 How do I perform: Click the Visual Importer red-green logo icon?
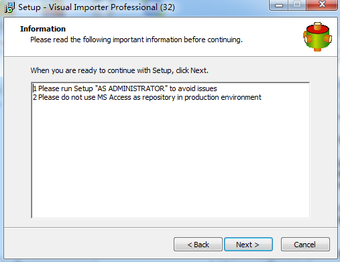tap(317, 37)
